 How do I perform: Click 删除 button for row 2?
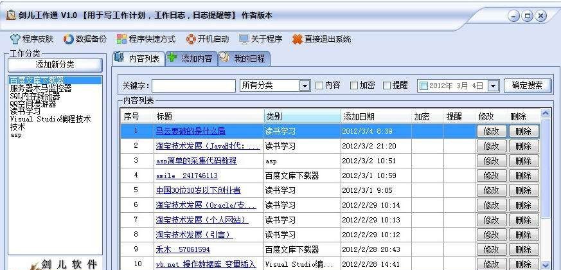pos(524,146)
